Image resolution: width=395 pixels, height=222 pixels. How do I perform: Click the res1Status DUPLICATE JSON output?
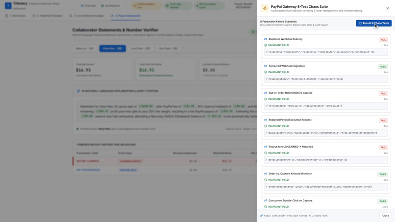[x=326, y=52]
